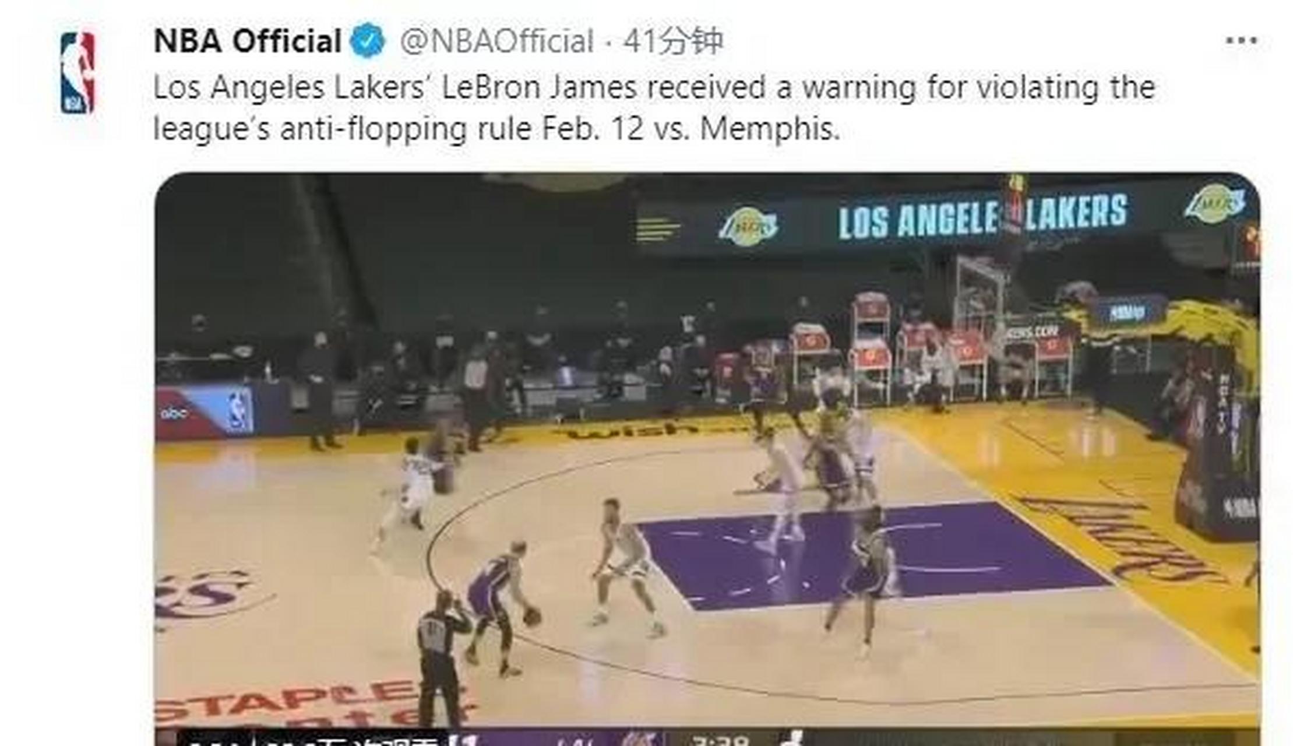1293x746 pixels.
Task: Click the Lakers logo at banner's right end
Action: [1214, 203]
